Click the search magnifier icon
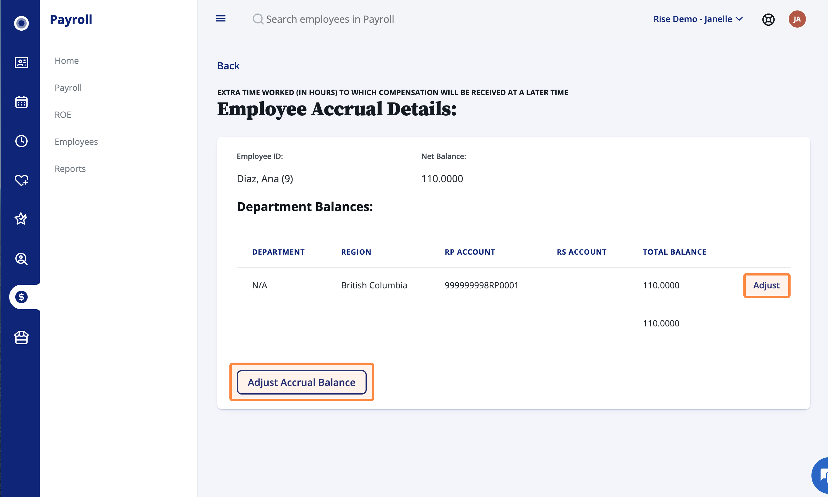The height and width of the screenshot is (497, 828). [x=258, y=19]
